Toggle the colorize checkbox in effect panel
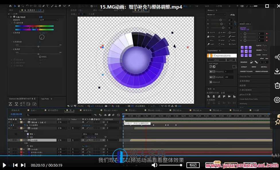 40,57
